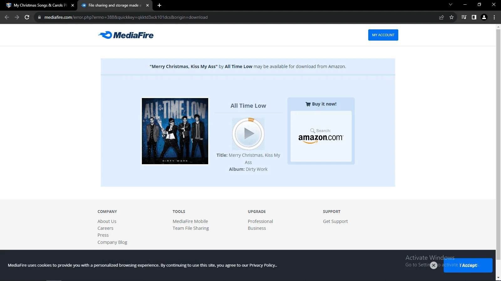Click the TOOLS footer heading
Image resolution: width=501 pixels, height=281 pixels.
[x=179, y=211]
